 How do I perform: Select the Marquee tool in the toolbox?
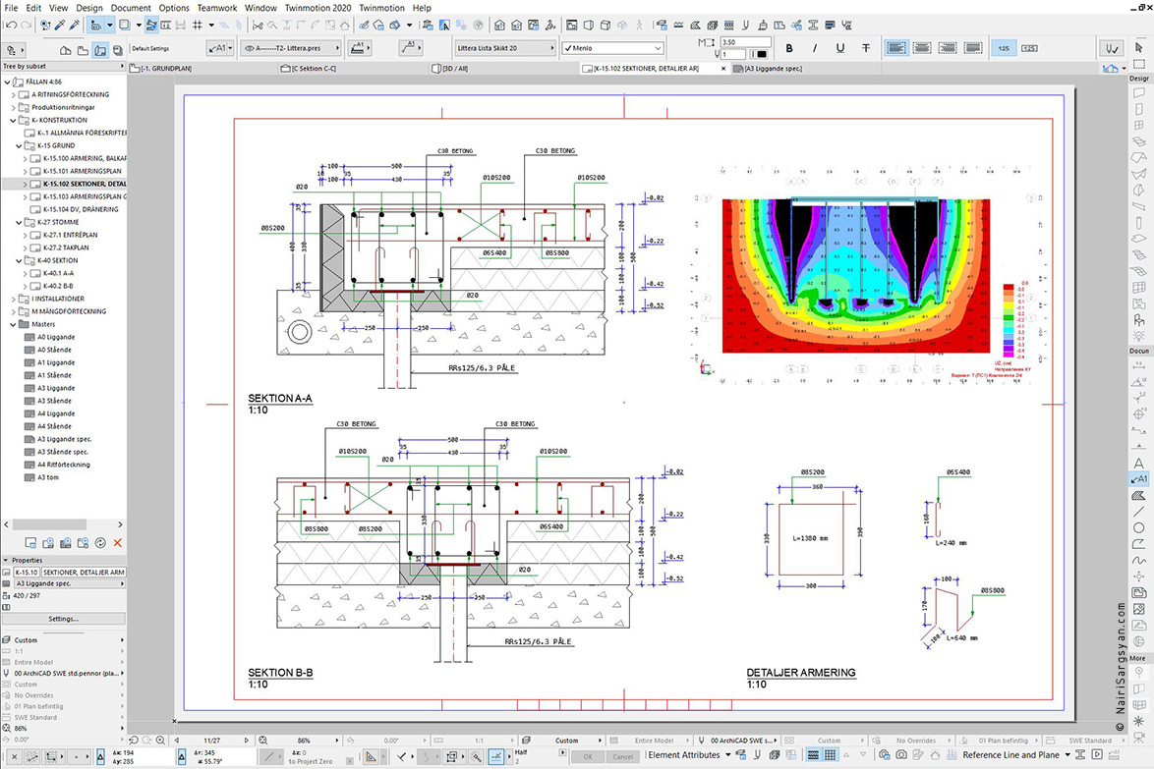coord(1139,63)
